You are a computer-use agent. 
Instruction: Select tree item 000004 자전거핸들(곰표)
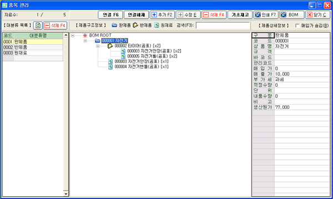pos(142,67)
